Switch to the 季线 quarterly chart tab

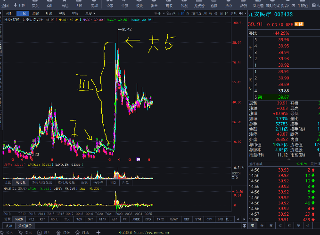(62, 14)
